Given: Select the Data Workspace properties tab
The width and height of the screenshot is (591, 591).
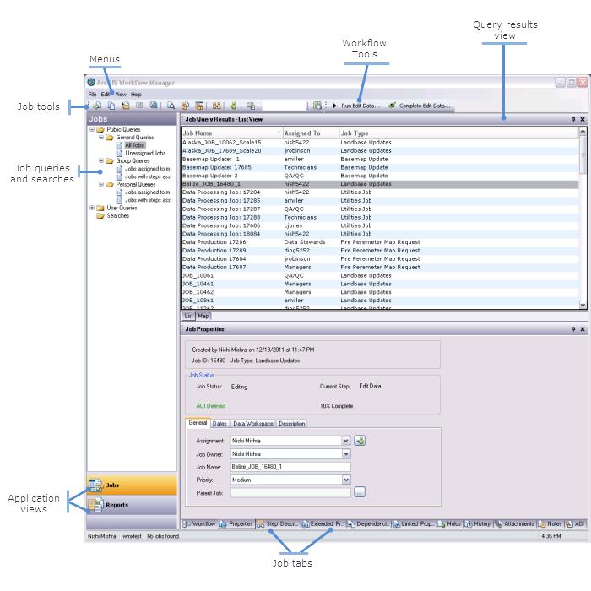Looking at the screenshot, I should 253,424.
